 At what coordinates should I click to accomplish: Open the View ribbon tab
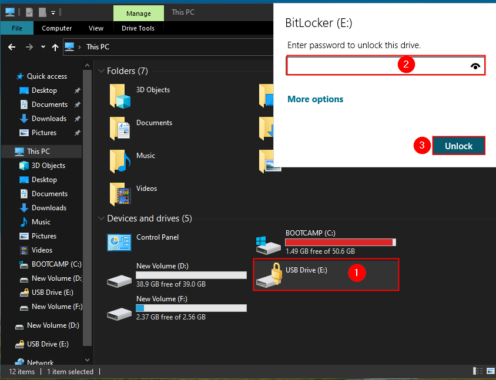pyautogui.click(x=96, y=28)
